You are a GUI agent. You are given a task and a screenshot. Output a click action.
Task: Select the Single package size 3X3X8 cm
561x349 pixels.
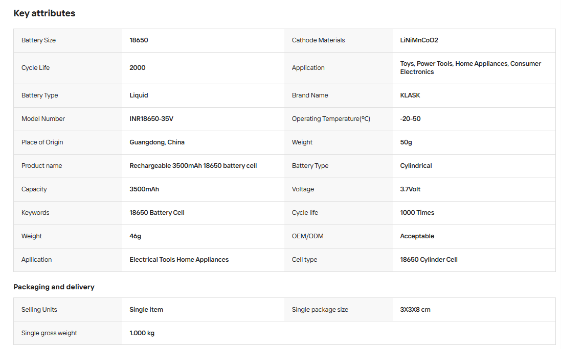[x=415, y=310]
